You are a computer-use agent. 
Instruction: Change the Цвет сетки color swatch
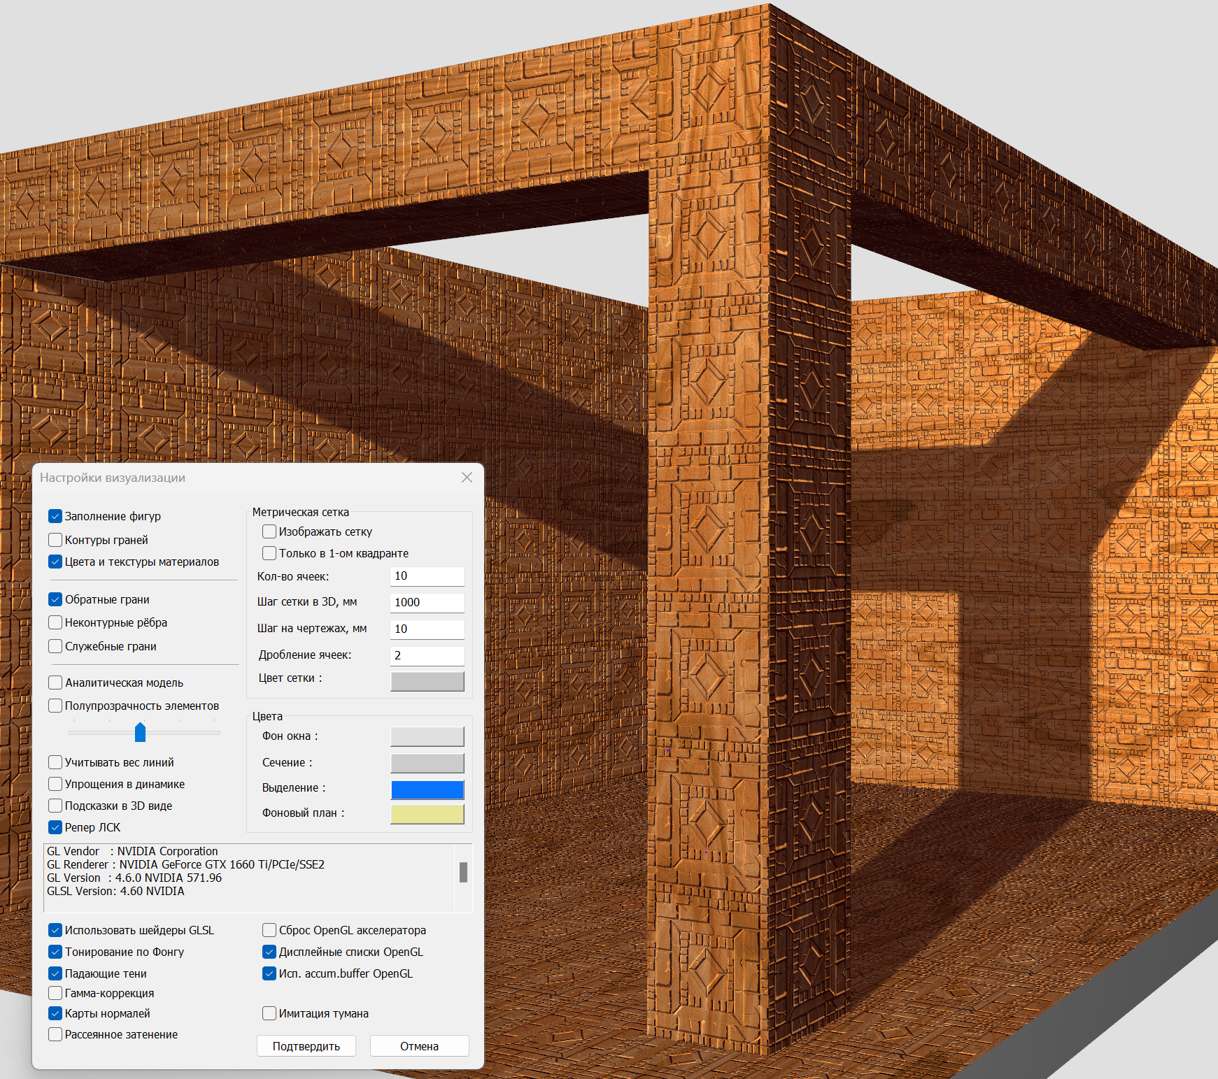[x=427, y=681]
